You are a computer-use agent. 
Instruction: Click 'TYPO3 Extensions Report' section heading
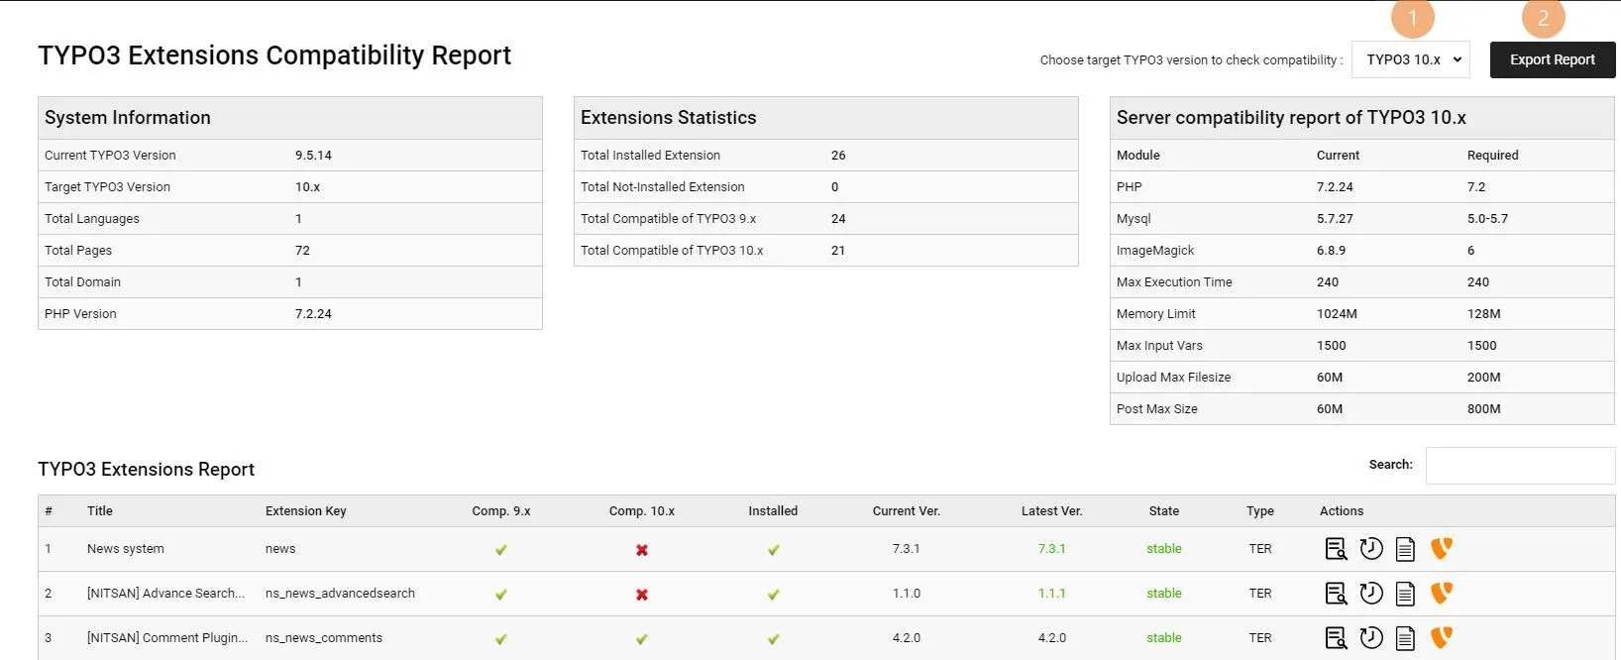(x=146, y=470)
